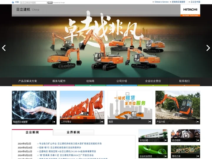Expand 联系我们 menu arrow
The image size is (212, 159).
point(184,85)
